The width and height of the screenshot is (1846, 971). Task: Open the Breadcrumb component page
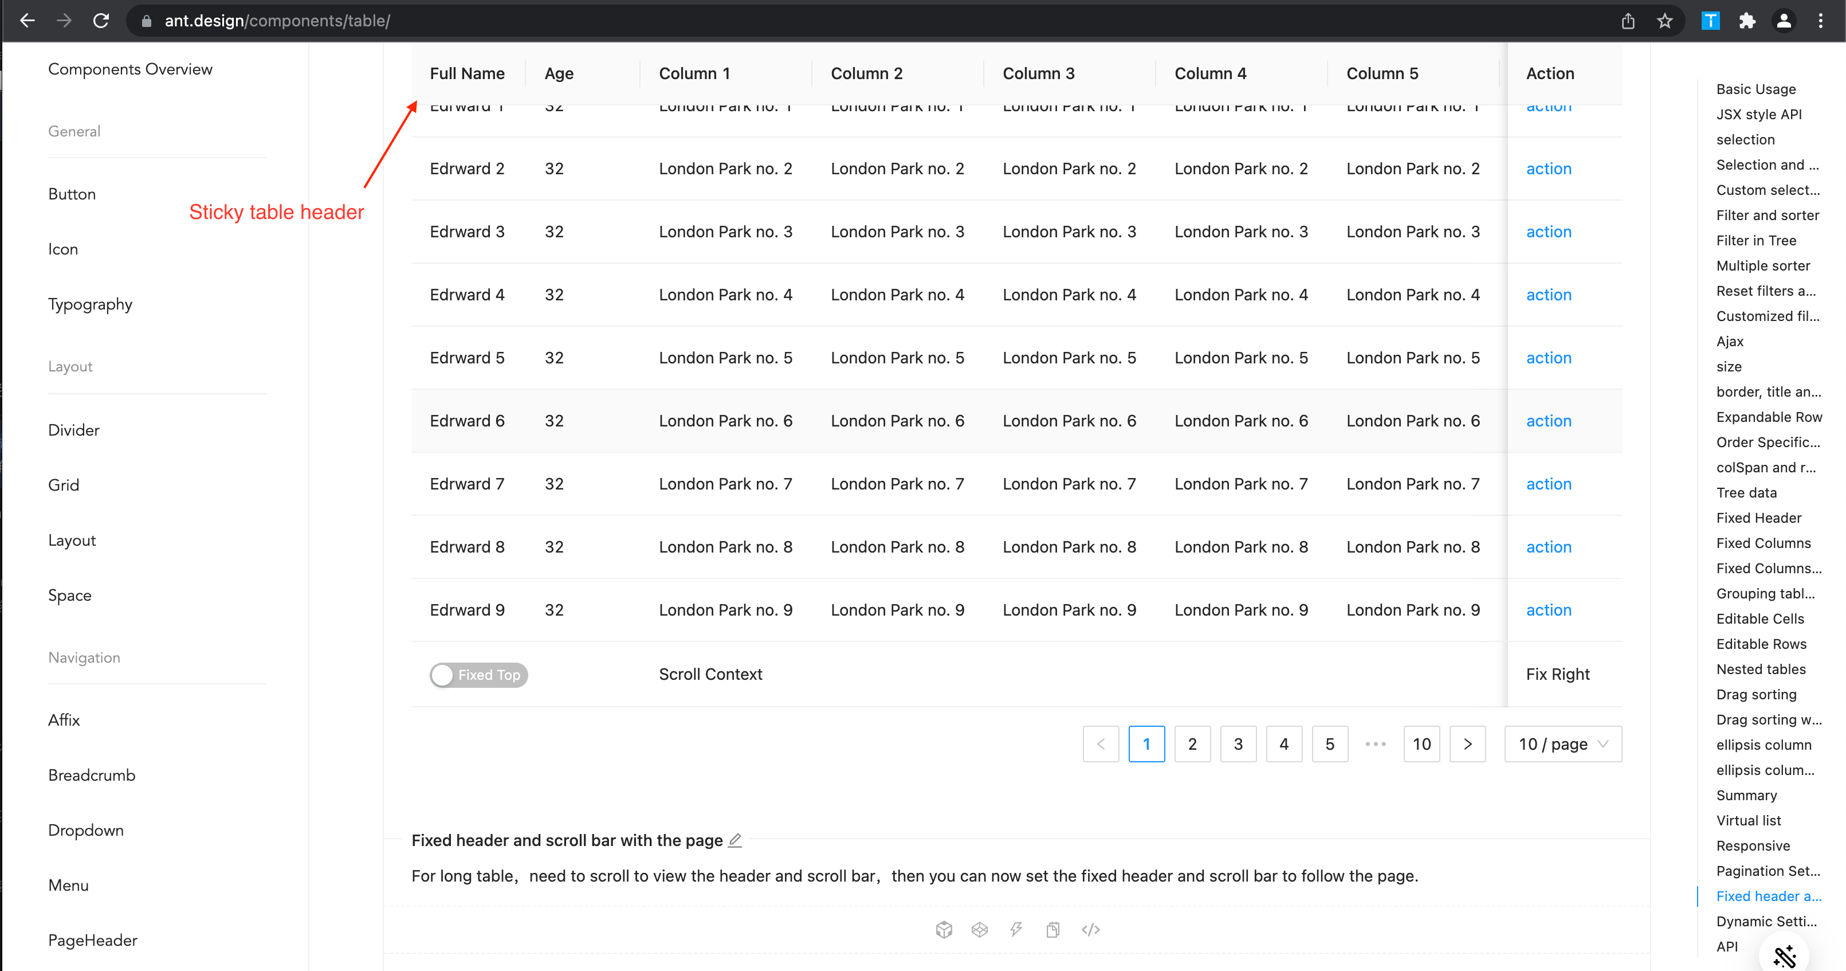tap(92, 775)
